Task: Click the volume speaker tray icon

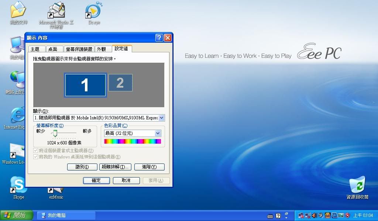Action: pyautogui.click(x=314, y=215)
